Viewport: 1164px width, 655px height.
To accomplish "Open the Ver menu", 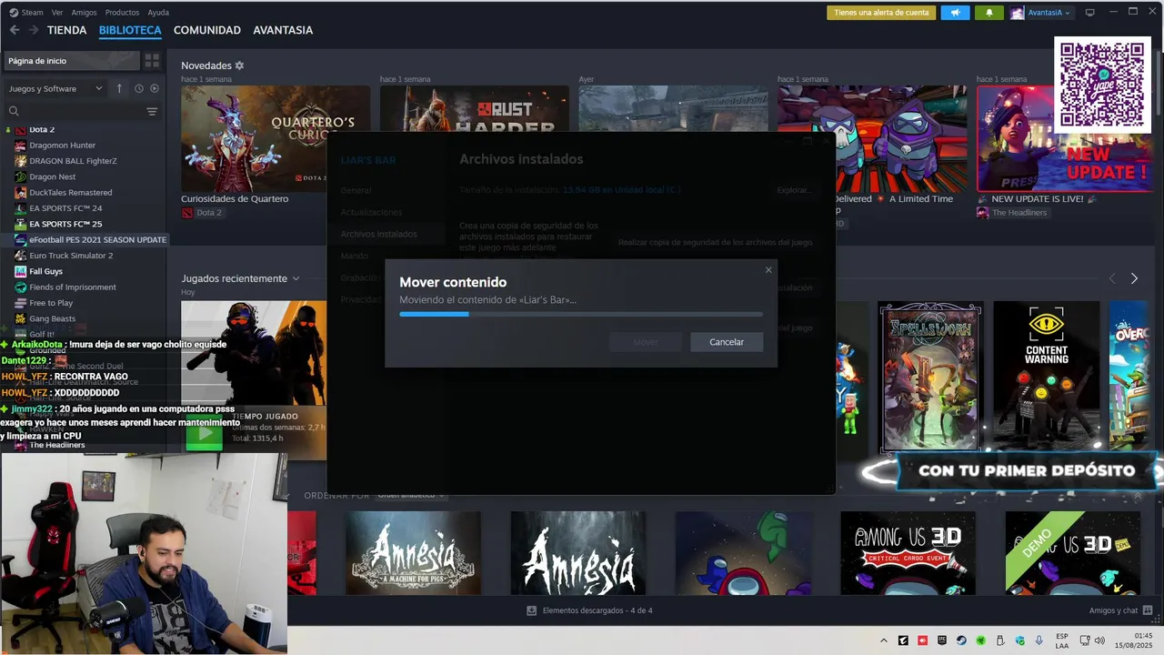I will point(57,13).
